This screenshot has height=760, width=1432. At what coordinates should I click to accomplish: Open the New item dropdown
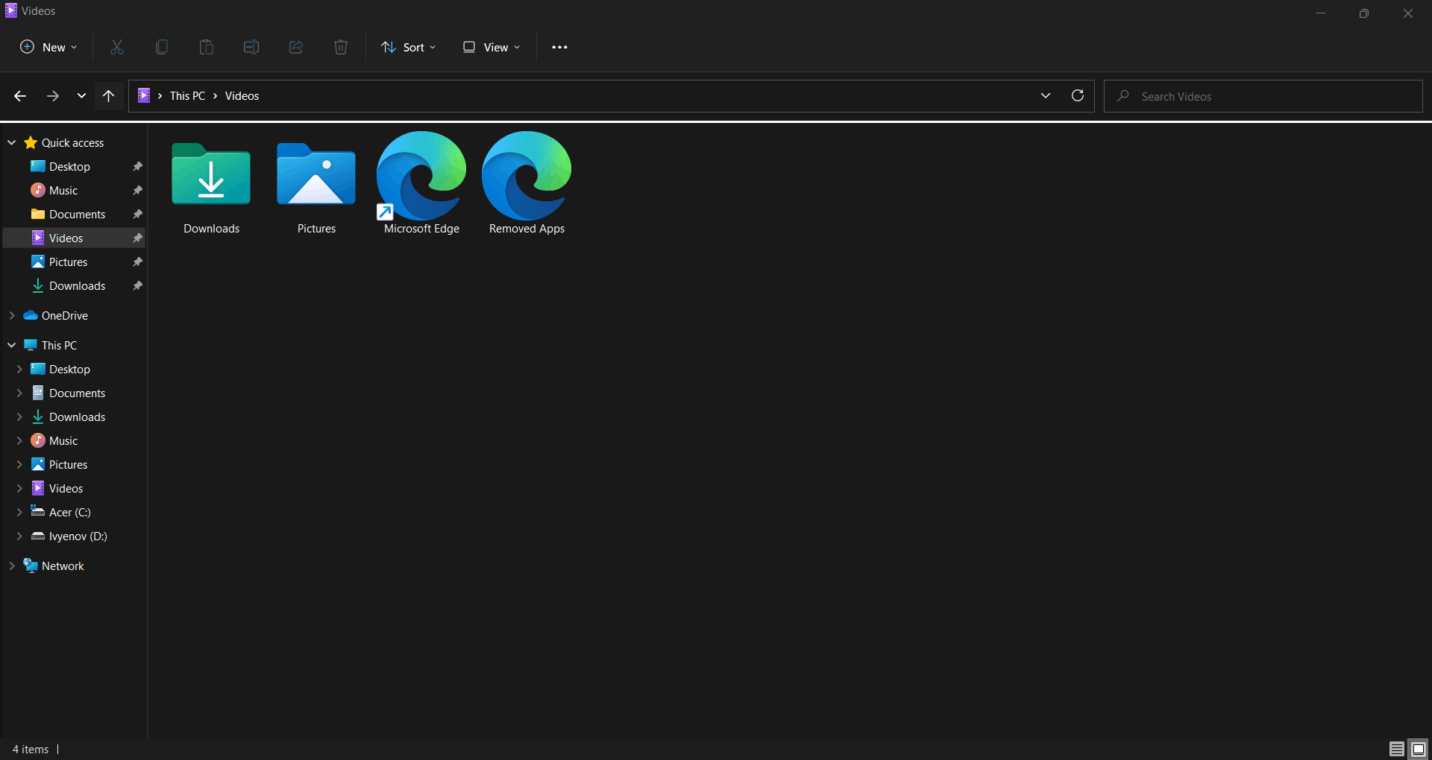(48, 47)
